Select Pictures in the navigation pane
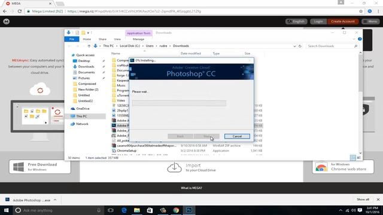 (x=84, y=78)
